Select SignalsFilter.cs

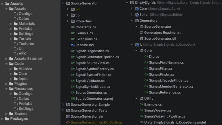161,69
